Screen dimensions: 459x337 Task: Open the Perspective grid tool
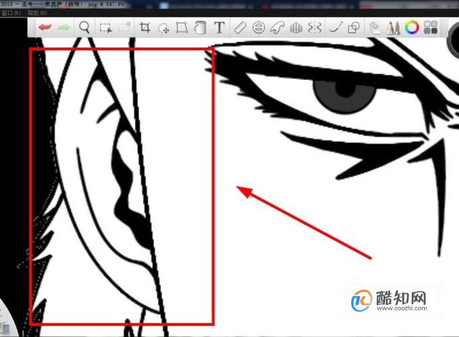[296, 28]
